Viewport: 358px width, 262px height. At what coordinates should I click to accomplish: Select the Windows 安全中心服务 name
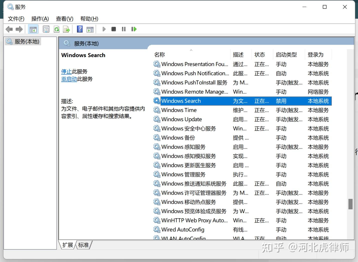click(x=189, y=128)
